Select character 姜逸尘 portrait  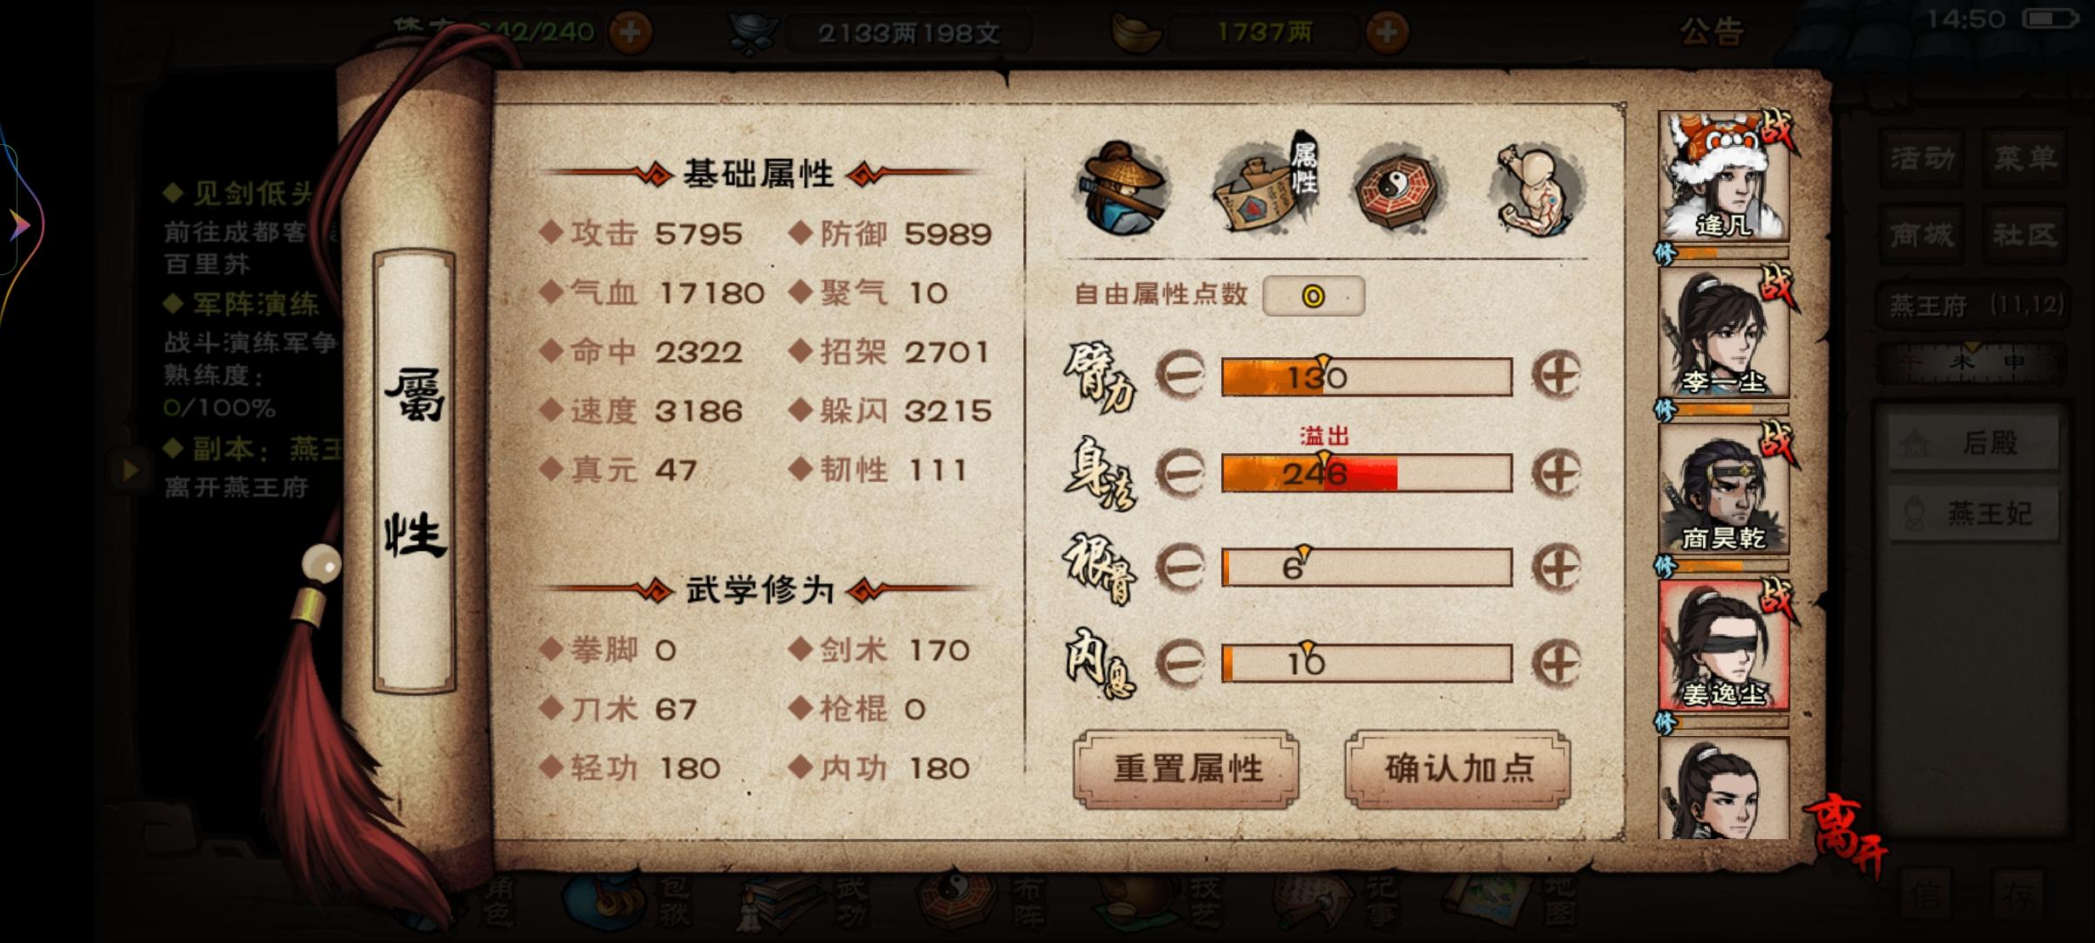coord(1724,646)
